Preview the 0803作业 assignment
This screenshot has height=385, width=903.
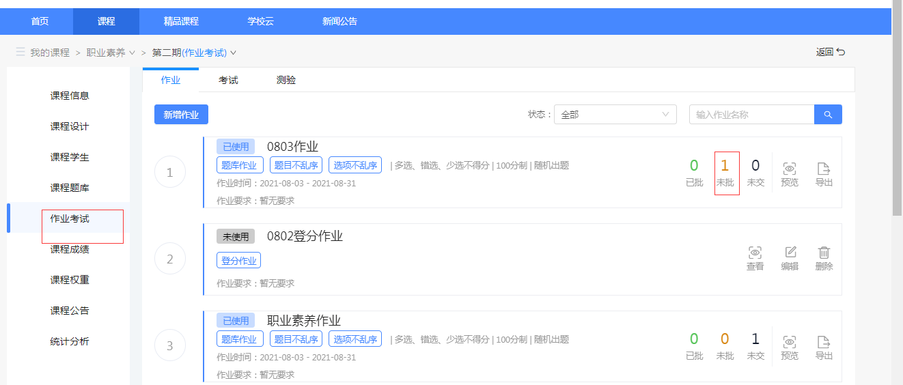pos(790,175)
